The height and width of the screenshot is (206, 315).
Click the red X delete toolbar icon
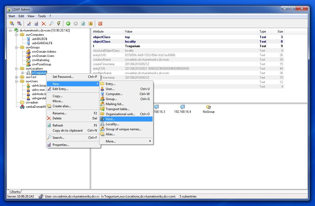coord(44,24)
